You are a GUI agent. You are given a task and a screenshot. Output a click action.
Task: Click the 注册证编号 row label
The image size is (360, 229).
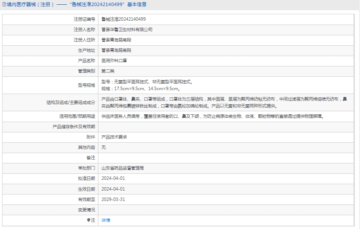click(x=84, y=19)
